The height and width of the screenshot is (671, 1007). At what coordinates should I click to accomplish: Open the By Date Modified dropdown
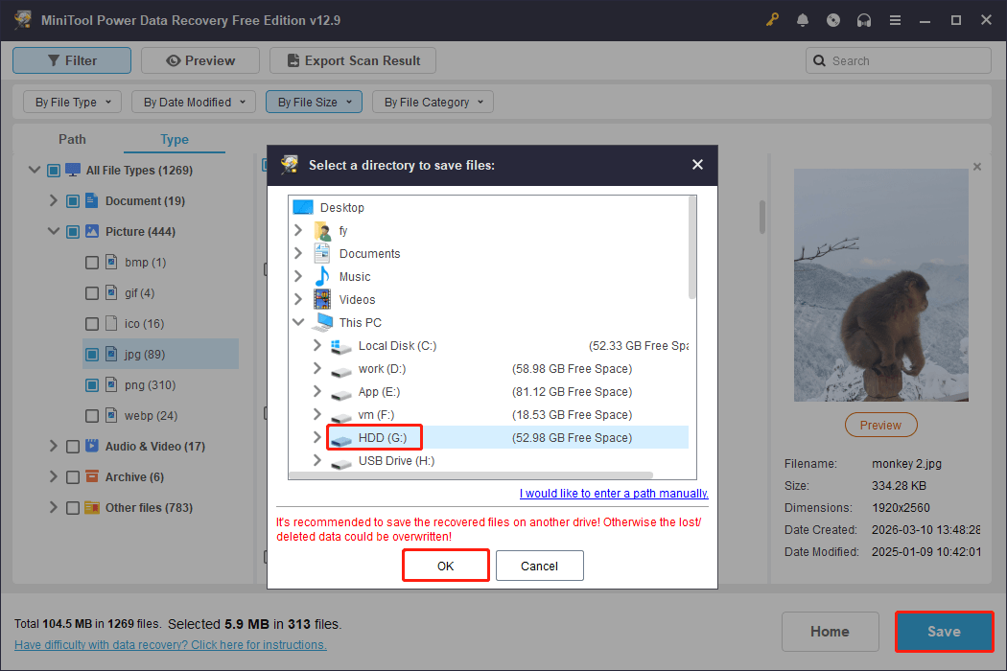point(194,102)
